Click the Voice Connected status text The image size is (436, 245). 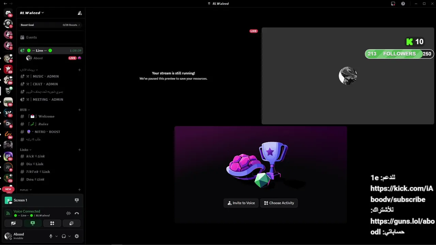(27, 211)
